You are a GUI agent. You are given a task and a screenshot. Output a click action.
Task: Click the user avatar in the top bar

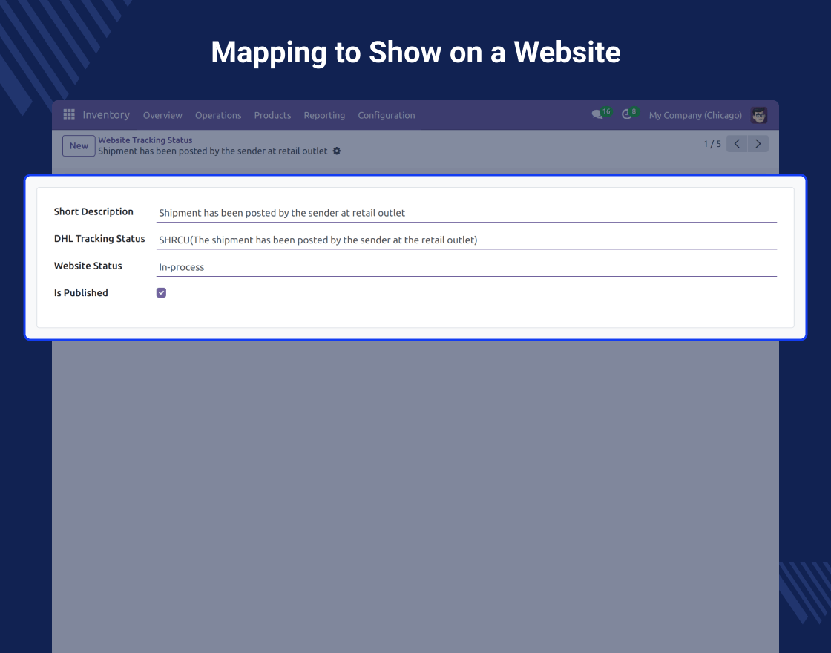758,115
